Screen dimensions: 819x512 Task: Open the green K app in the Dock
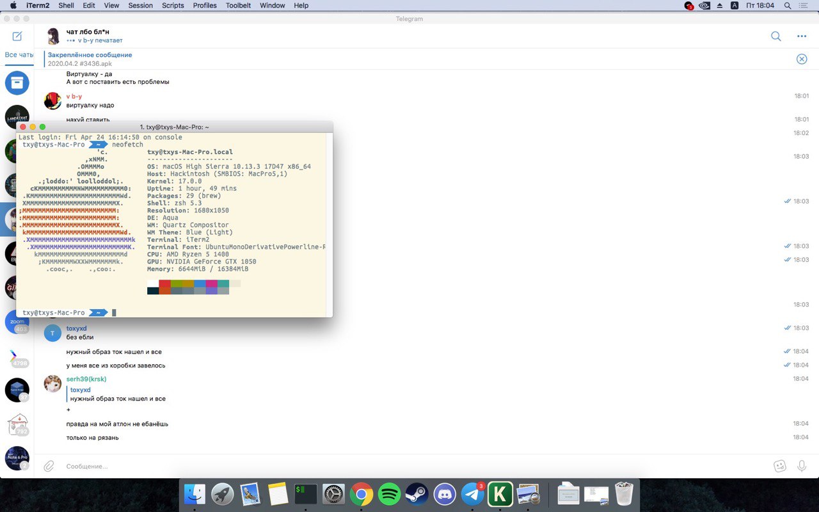tap(500, 494)
